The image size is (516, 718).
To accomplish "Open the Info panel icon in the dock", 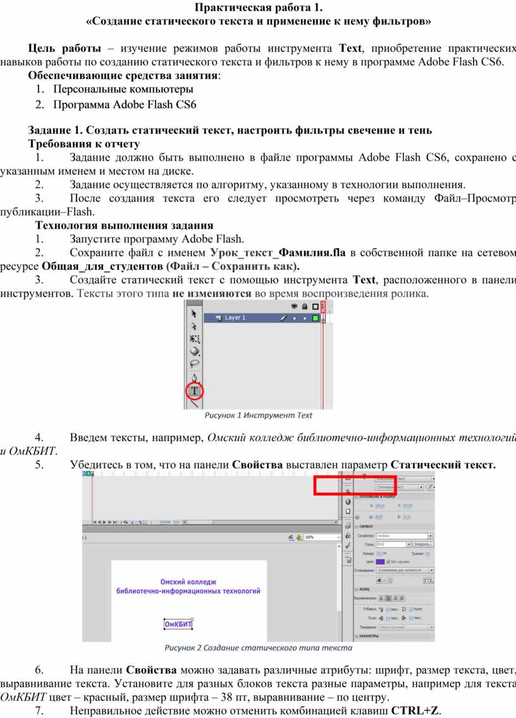I will [348, 502].
